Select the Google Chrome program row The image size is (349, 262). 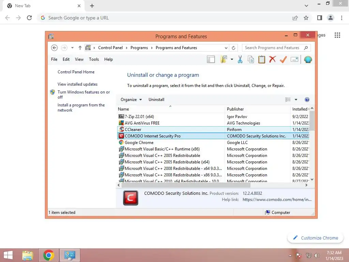(x=213, y=142)
